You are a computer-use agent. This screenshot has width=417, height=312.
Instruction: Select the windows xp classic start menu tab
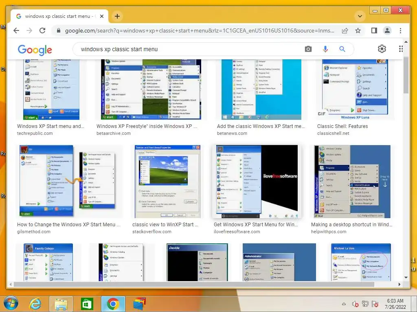pyautogui.click(x=59, y=16)
